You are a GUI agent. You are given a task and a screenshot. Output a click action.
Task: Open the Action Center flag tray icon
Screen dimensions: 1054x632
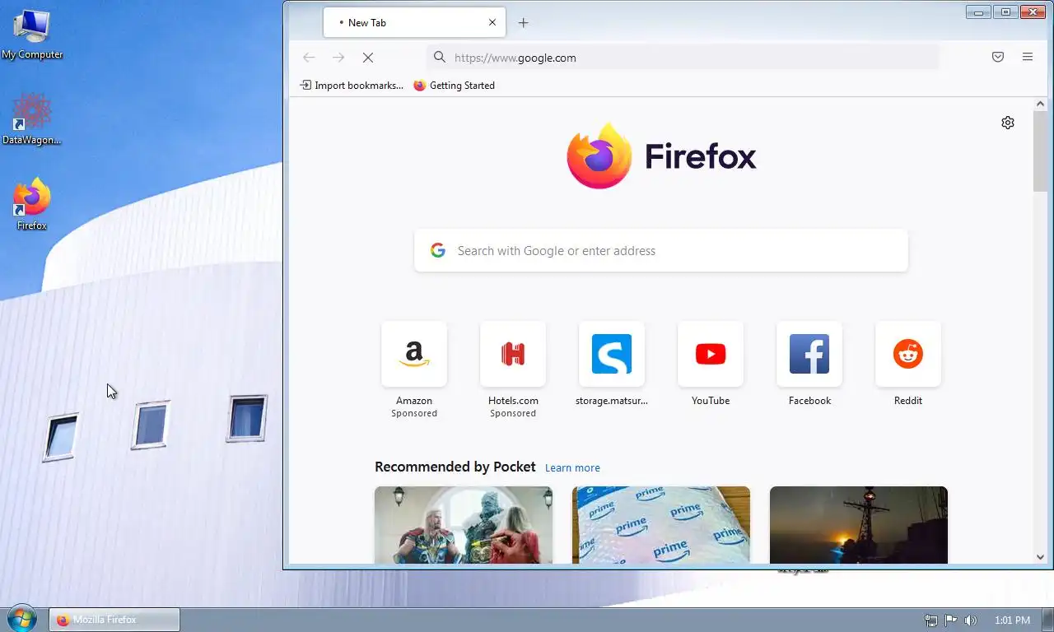coord(951,620)
